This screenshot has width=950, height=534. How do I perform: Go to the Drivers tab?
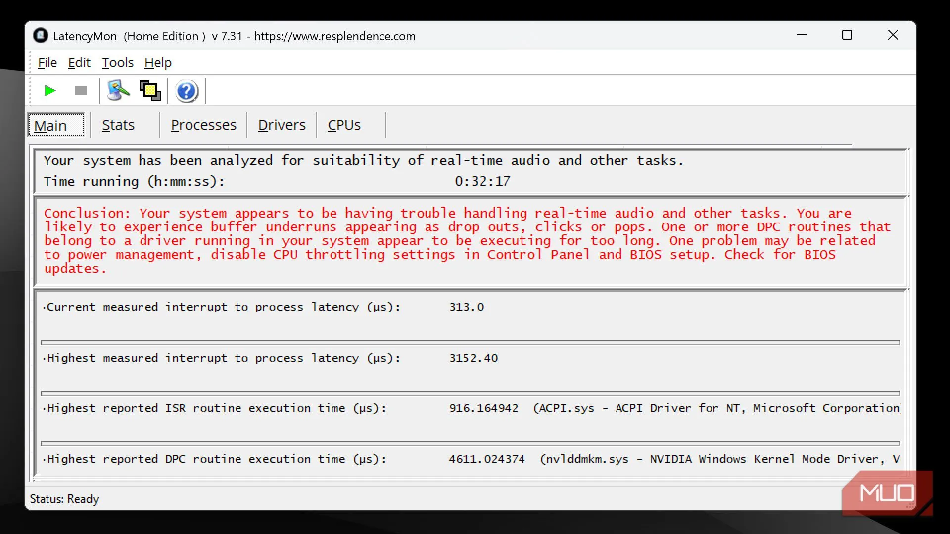click(x=282, y=125)
